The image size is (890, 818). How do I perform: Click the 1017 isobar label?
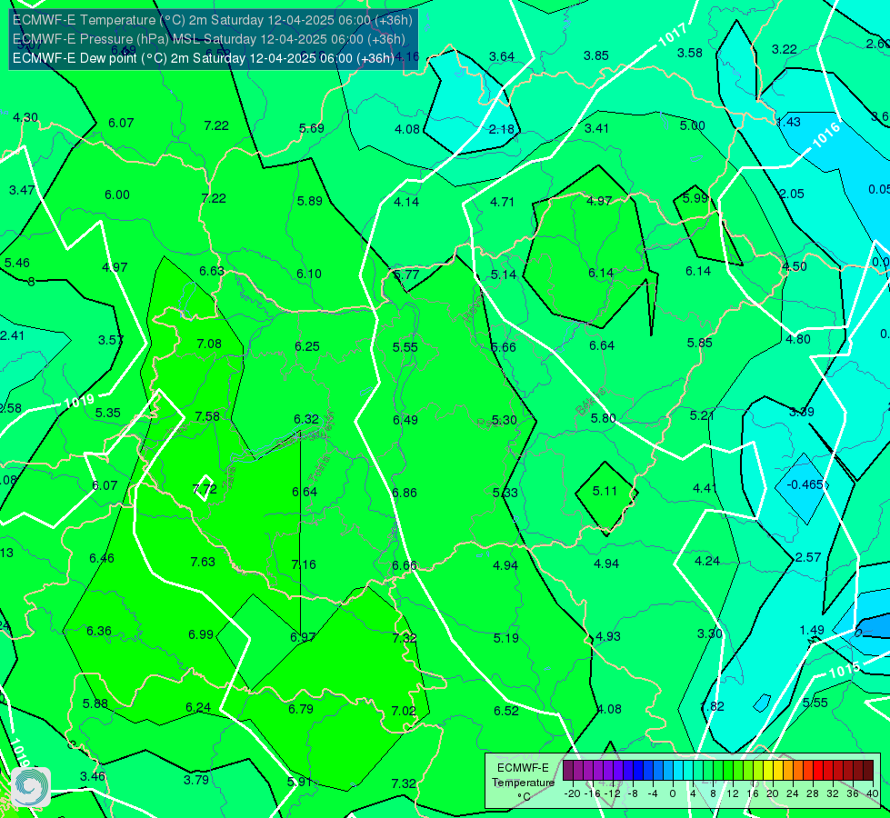[x=673, y=35]
